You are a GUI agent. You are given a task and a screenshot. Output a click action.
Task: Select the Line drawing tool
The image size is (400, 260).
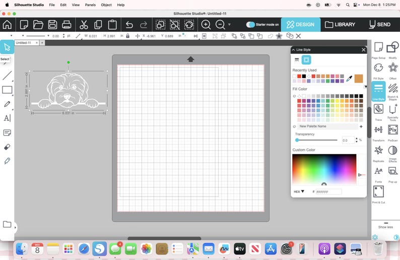coord(7,76)
